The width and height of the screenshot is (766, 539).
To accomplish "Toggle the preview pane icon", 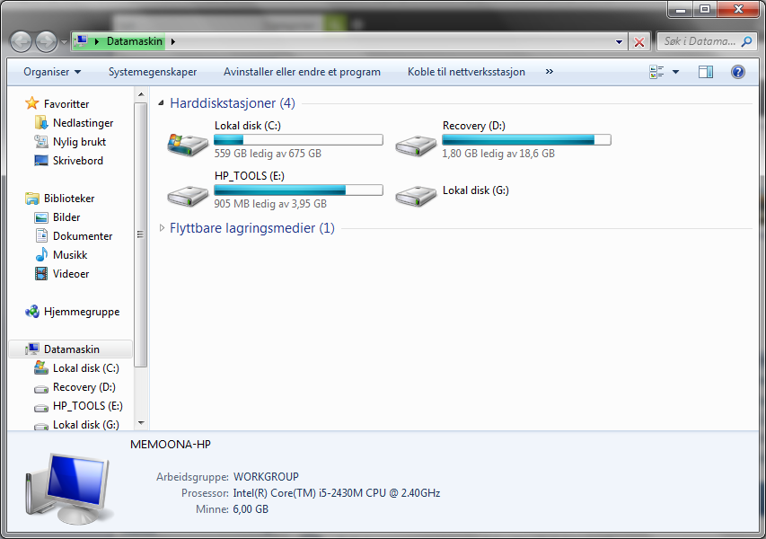I will pyautogui.click(x=706, y=72).
